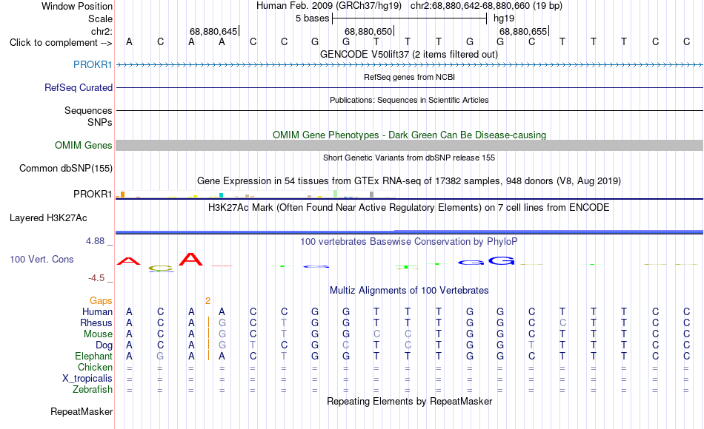Open the 100 Vert. Cons track label
The height and width of the screenshot is (429, 704).
(41, 259)
